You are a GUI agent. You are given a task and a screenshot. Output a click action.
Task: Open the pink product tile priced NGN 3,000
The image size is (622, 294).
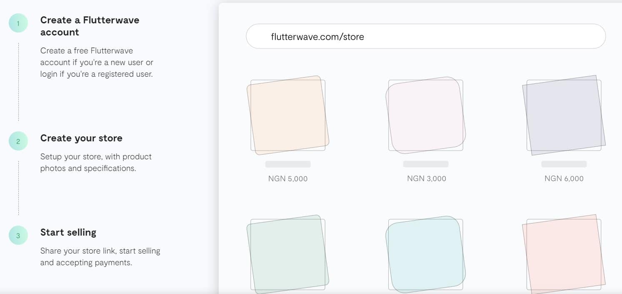[426, 115]
